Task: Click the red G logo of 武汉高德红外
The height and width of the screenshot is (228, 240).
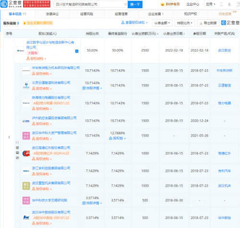Action: pos(26,153)
